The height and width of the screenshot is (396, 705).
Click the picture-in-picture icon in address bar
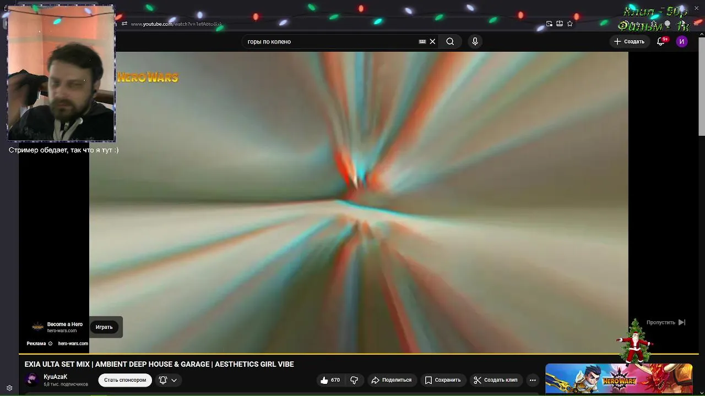tap(549, 24)
